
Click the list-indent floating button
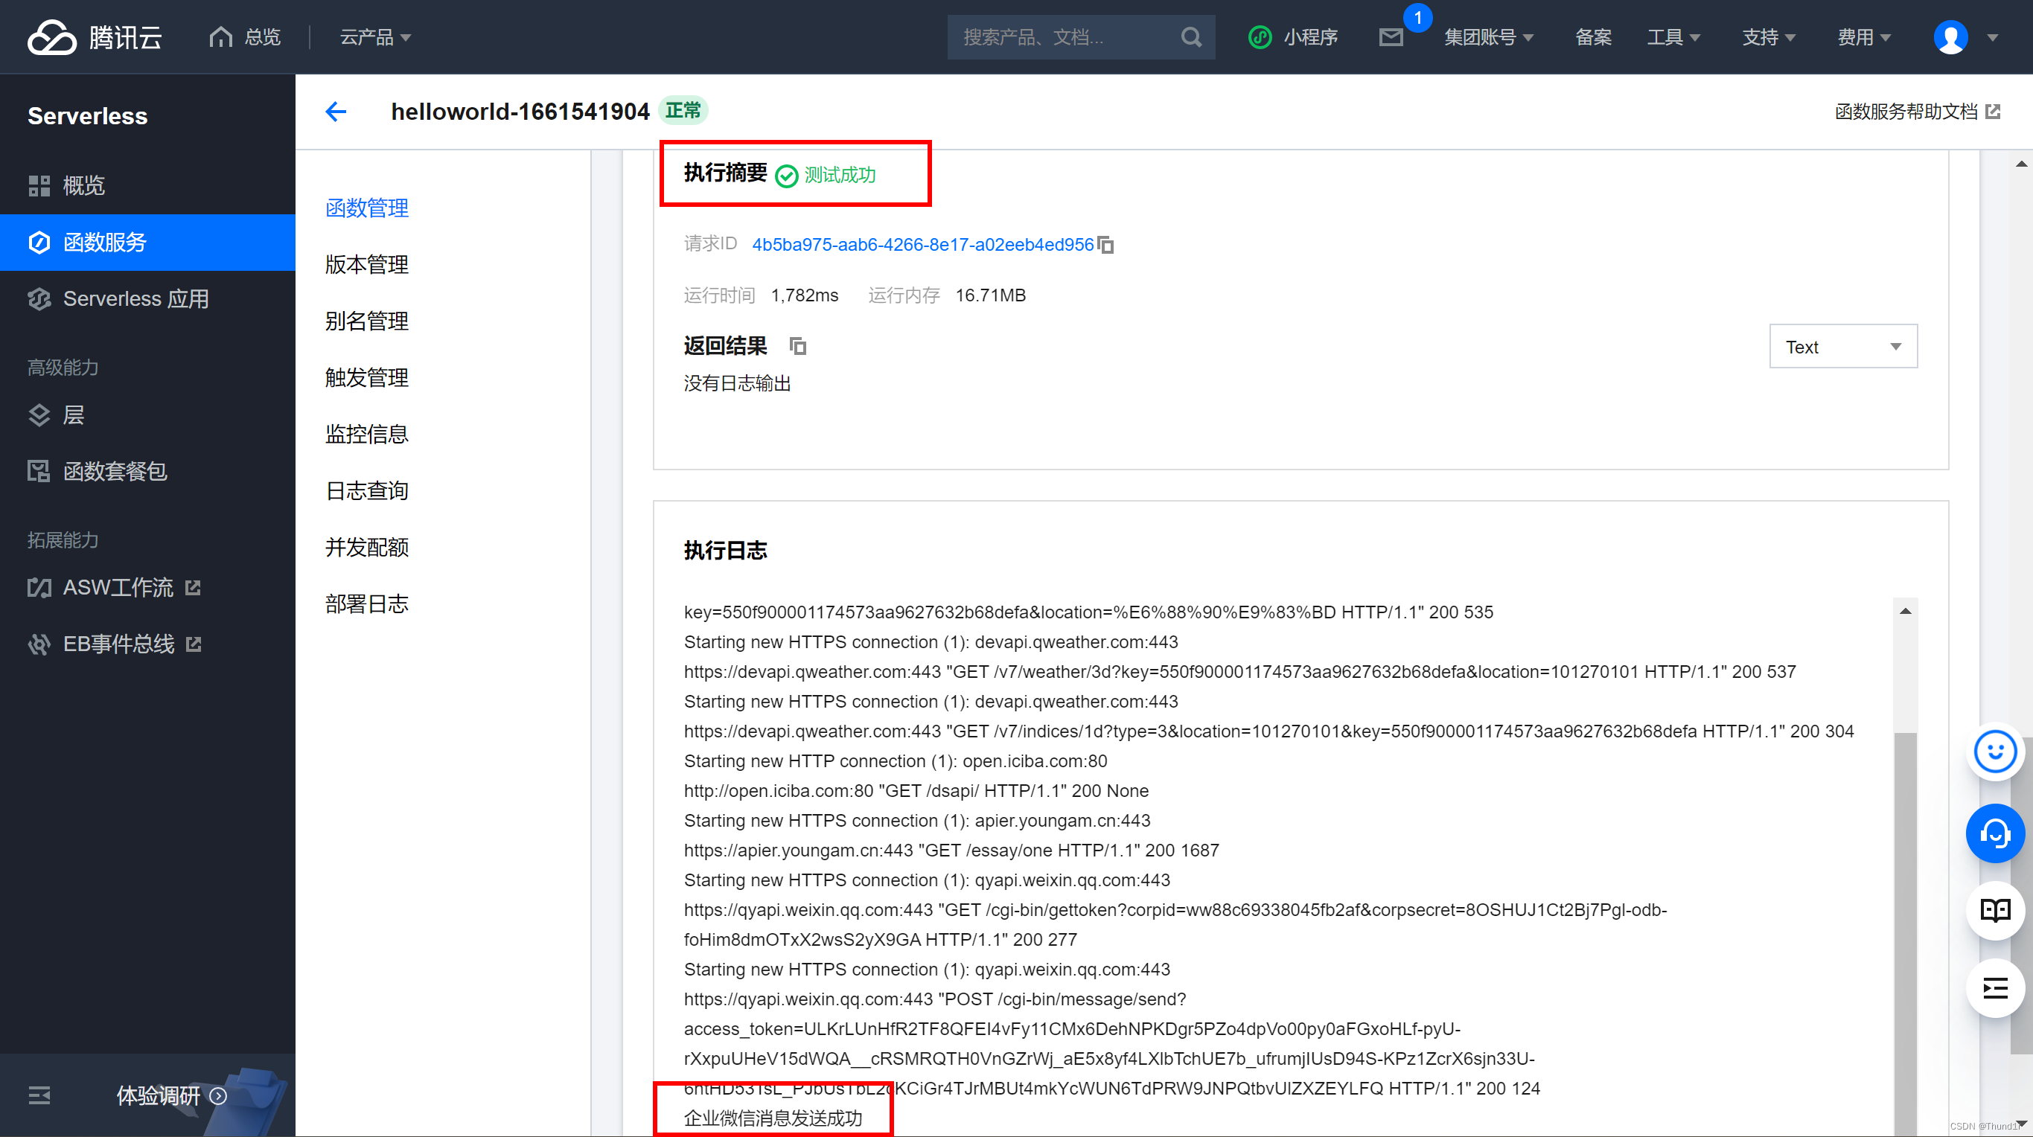click(1995, 988)
